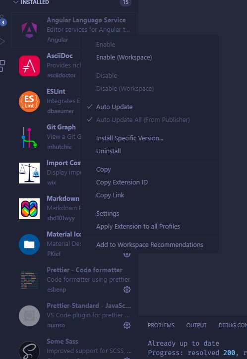
Task: Select Add to Workspace Recommendations
Action: 149,244
